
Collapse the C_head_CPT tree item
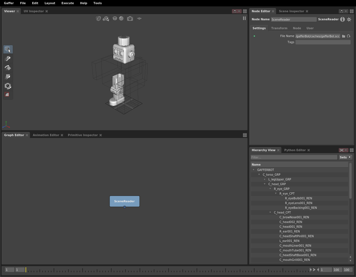(x=270, y=212)
